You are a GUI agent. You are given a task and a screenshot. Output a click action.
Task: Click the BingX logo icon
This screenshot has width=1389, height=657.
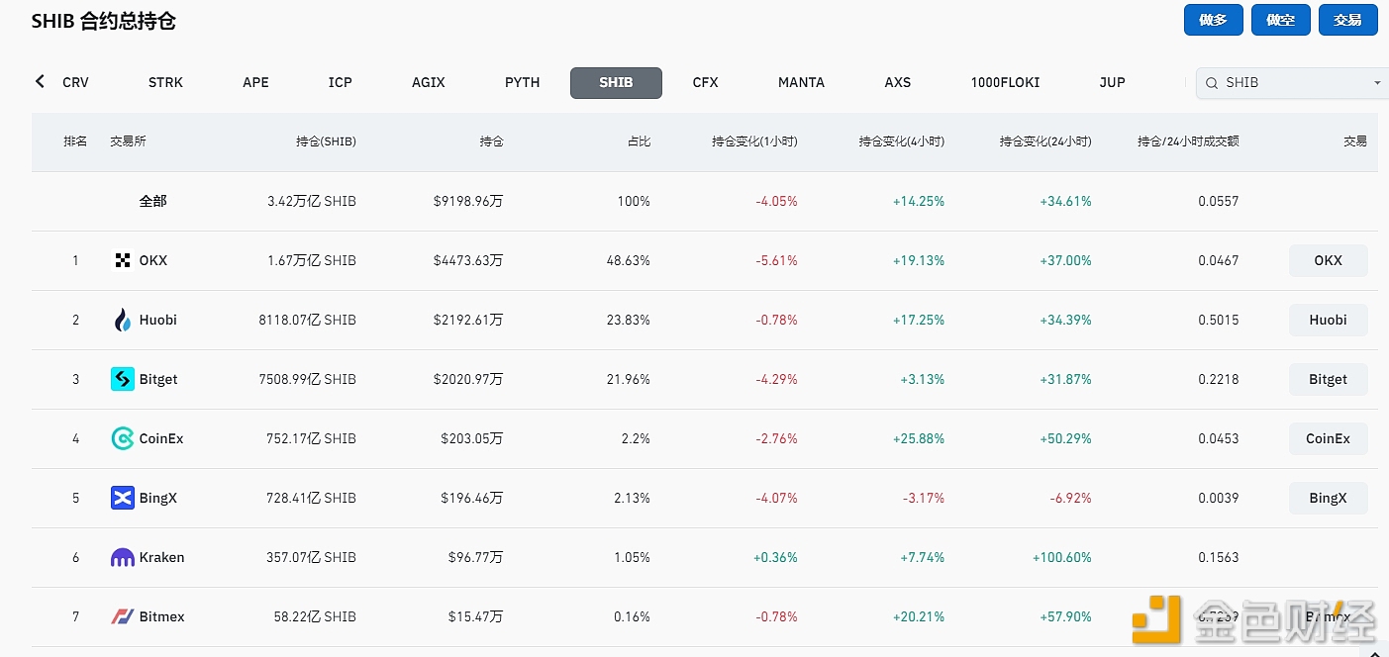pyautogui.click(x=123, y=499)
